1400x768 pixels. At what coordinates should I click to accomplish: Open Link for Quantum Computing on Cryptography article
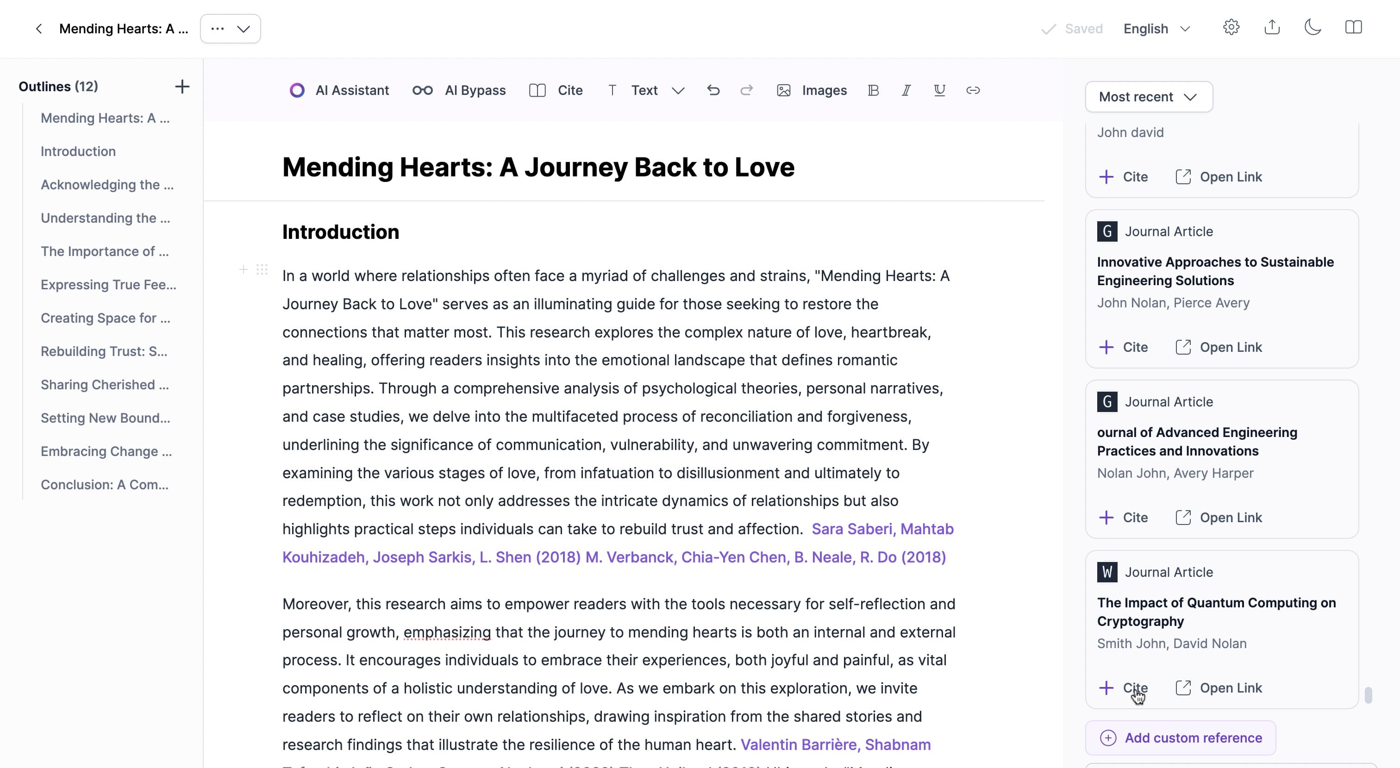[1219, 687]
